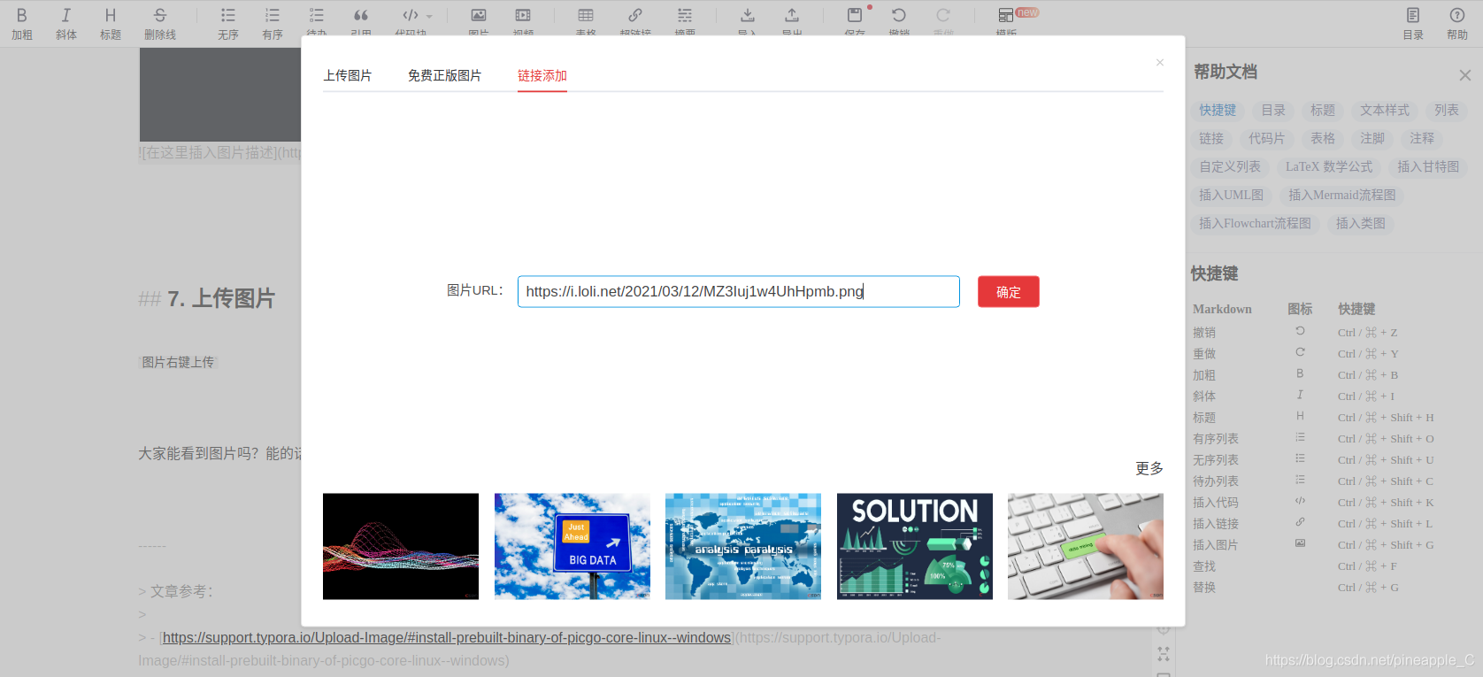The height and width of the screenshot is (677, 1483).
Task: Open the 自定义列表 help topic tag
Action: pos(1230,167)
